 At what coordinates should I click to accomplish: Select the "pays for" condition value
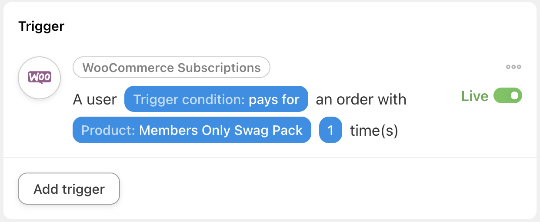tap(274, 100)
